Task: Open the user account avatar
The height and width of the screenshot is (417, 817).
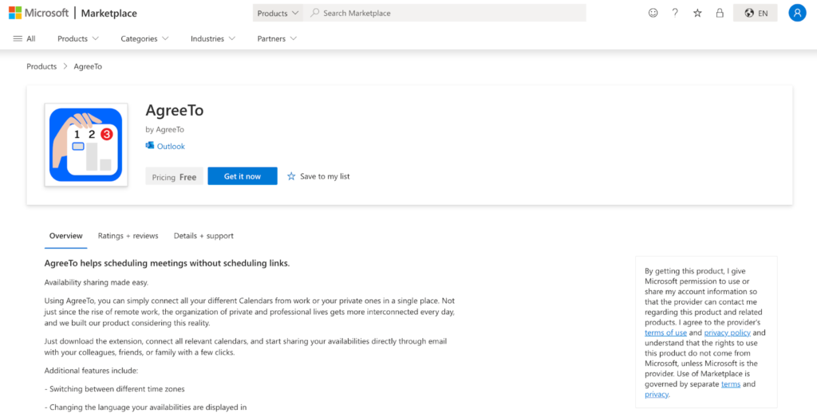Action: coord(797,13)
